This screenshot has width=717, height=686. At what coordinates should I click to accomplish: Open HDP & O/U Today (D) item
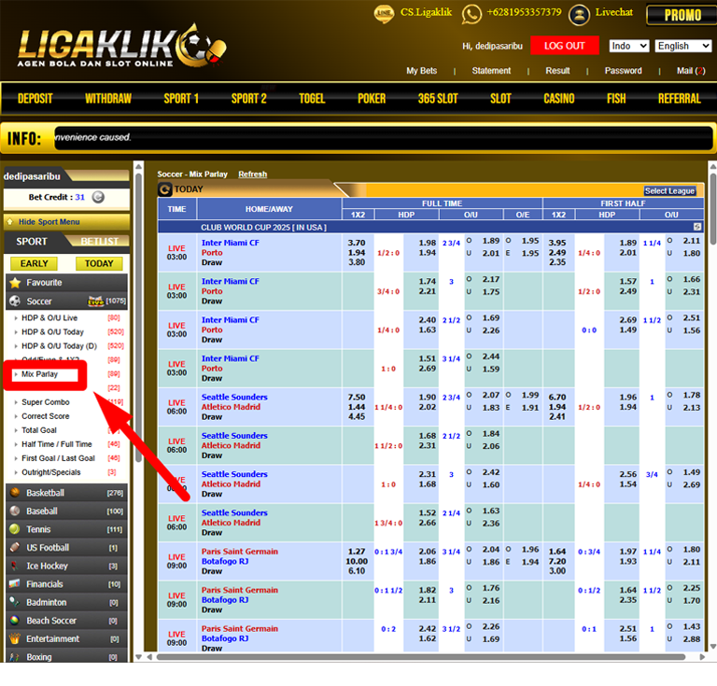pyautogui.click(x=59, y=346)
